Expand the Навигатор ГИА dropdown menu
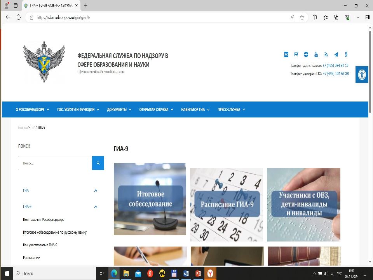This screenshot has height=280, width=373. (195, 110)
